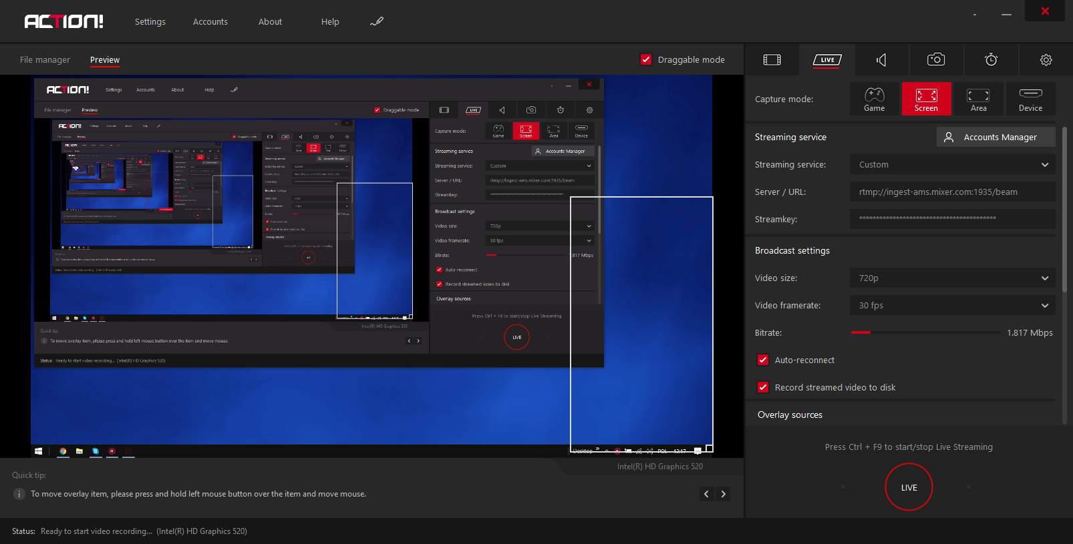Click the Server / URL input field
This screenshot has width=1073, height=544.
point(953,192)
